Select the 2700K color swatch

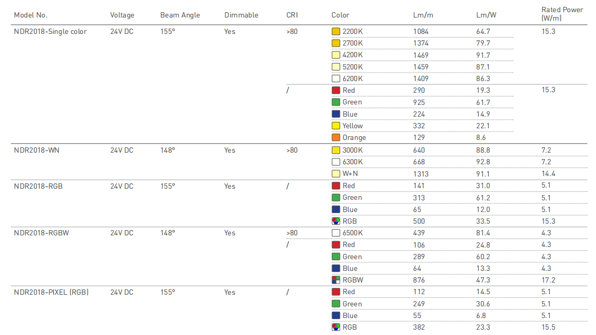click(x=336, y=43)
